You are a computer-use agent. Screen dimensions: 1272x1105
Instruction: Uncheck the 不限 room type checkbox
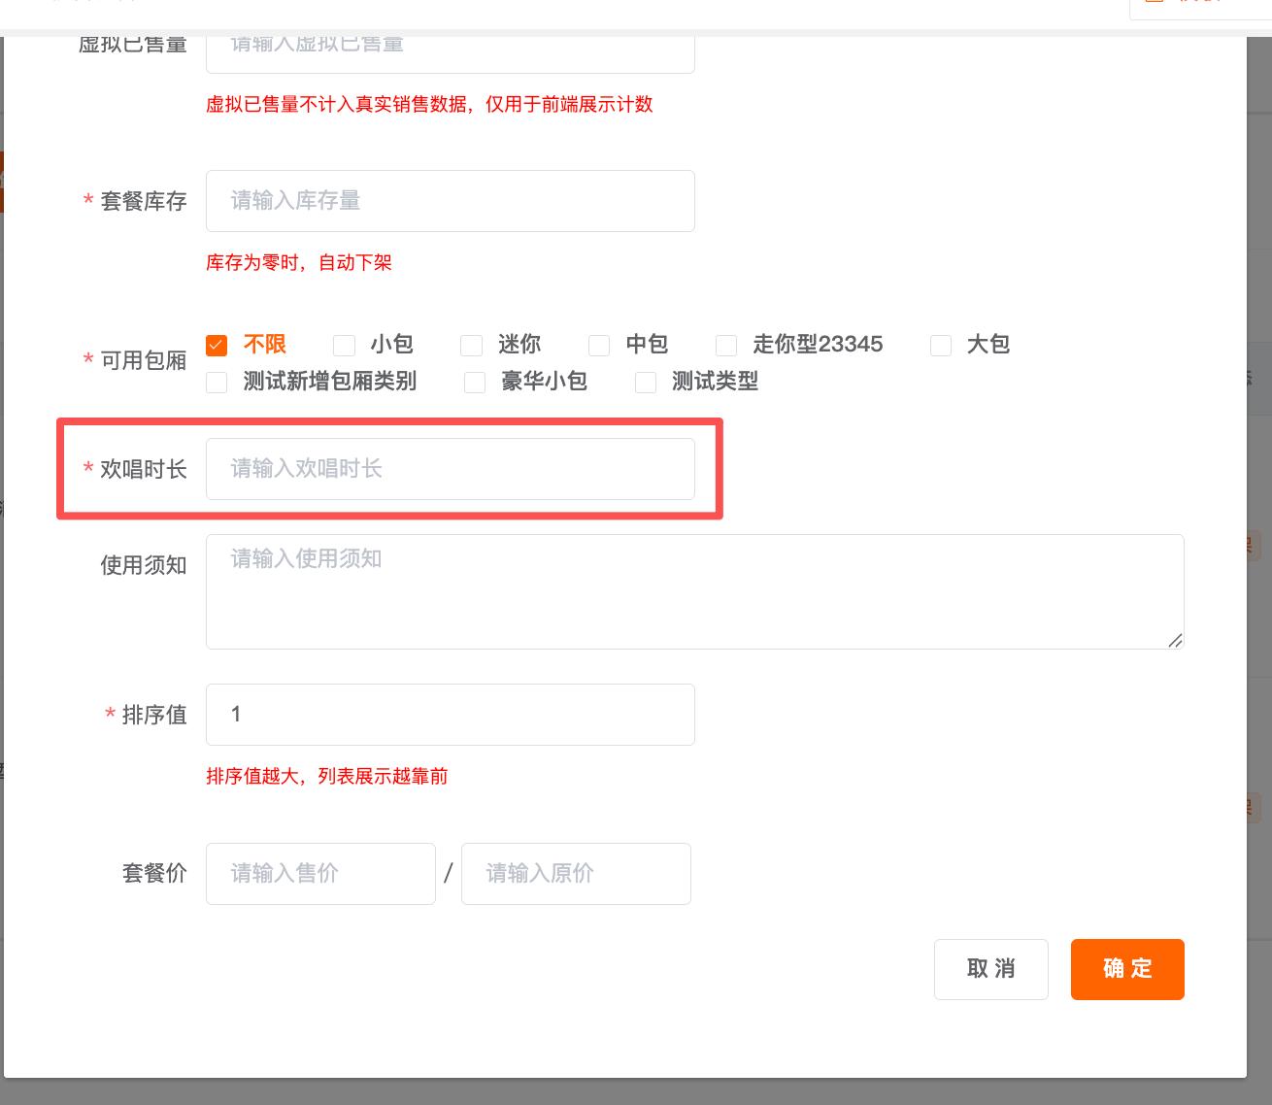pos(216,345)
